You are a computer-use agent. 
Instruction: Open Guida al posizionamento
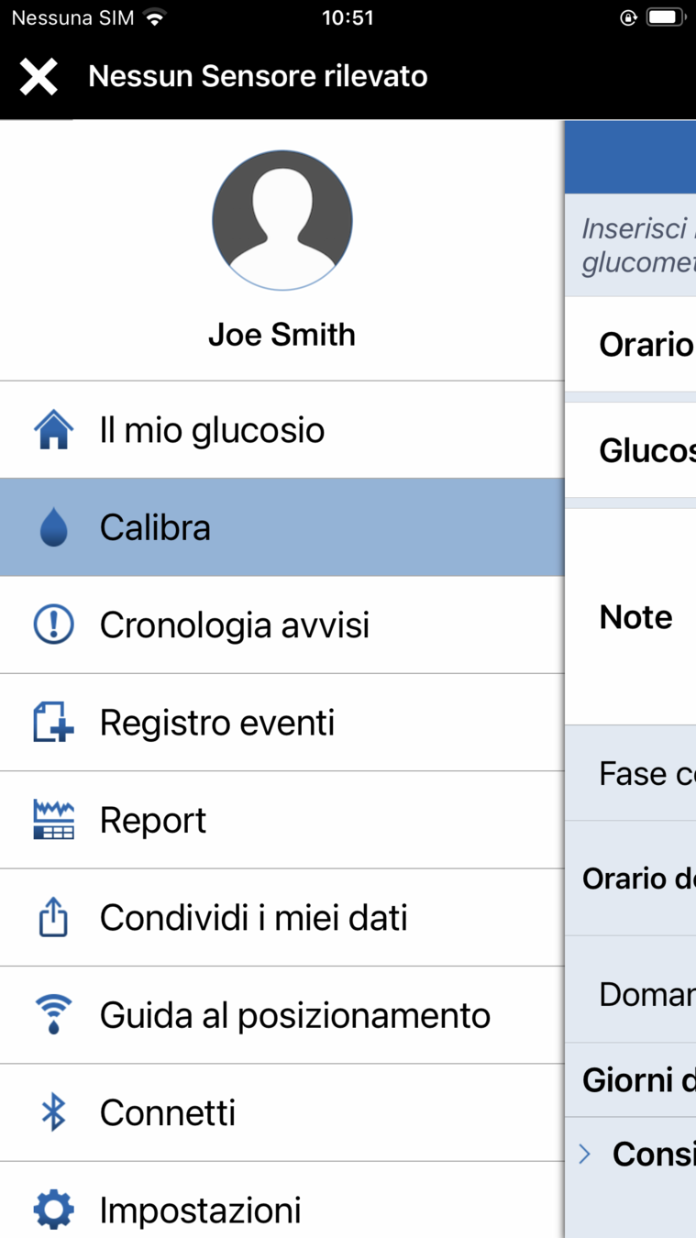(294, 1015)
